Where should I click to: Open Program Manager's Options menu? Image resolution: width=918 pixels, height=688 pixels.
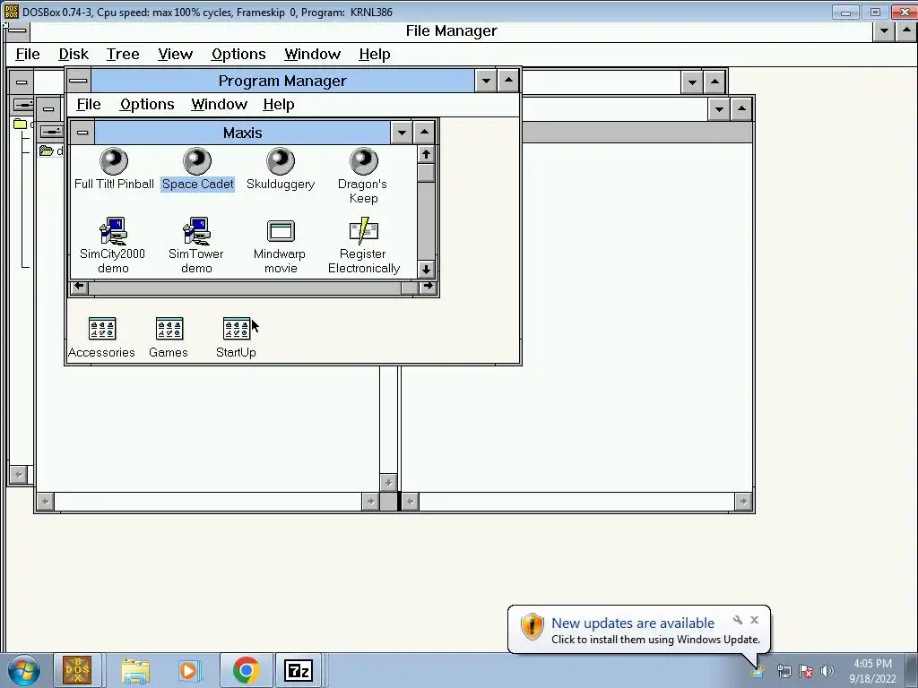pyautogui.click(x=147, y=105)
